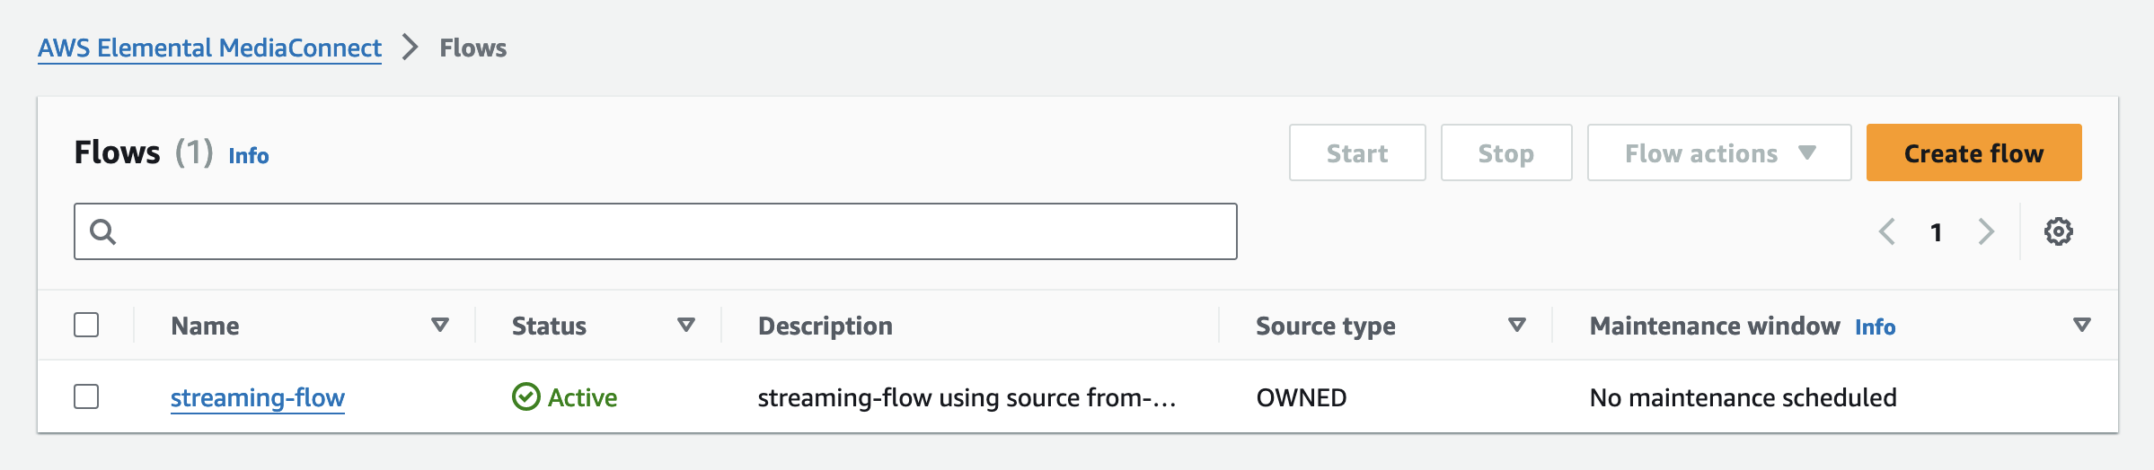The image size is (2154, 470).
Task: Click the AWS Elemental MediaConnect breadcrumb
Action: [x=209, y=48]
